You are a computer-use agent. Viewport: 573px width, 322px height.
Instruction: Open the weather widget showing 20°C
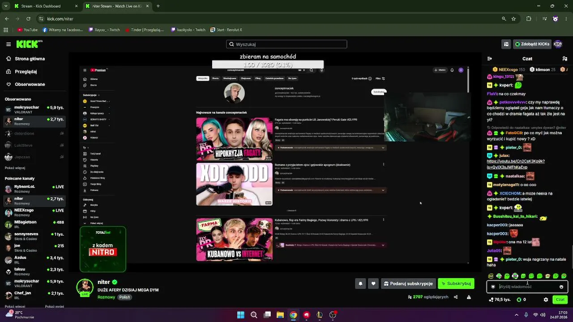click(x=19, y=315)
